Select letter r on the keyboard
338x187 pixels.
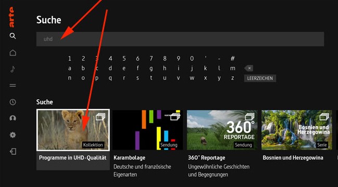click(124, 78)
